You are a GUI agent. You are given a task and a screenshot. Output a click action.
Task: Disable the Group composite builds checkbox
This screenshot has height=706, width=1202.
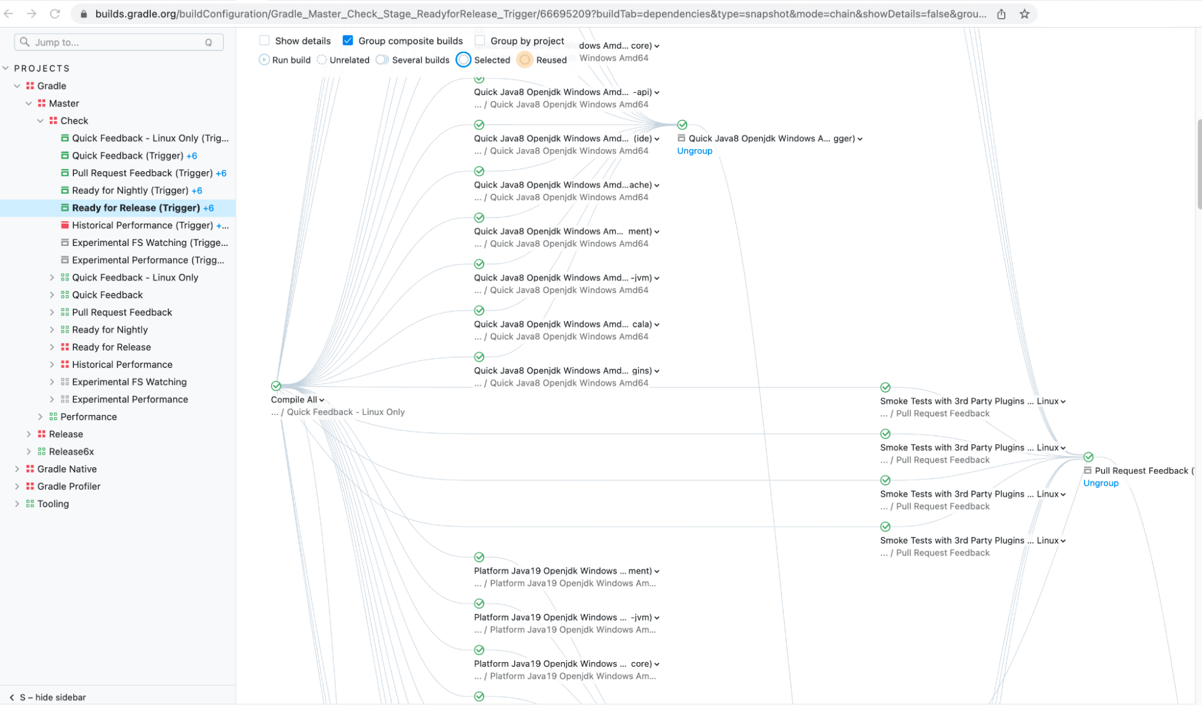pos(348,40)
